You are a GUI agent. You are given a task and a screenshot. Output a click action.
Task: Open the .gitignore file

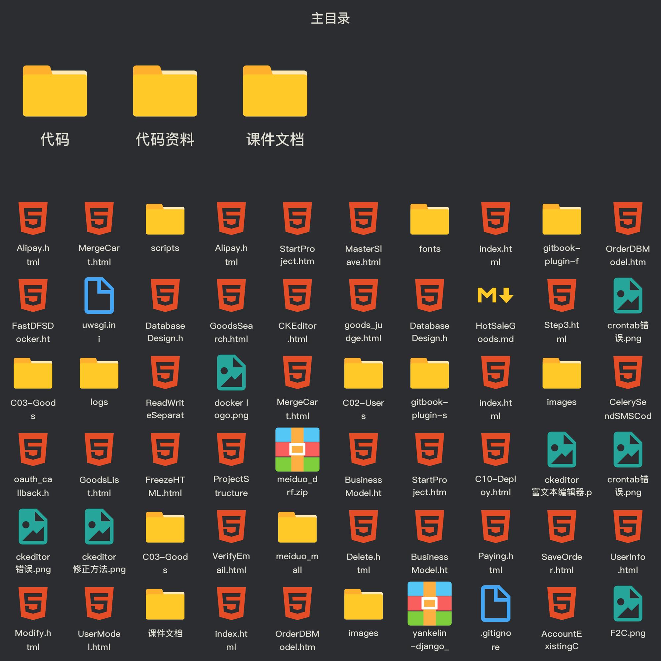point(495,603)
